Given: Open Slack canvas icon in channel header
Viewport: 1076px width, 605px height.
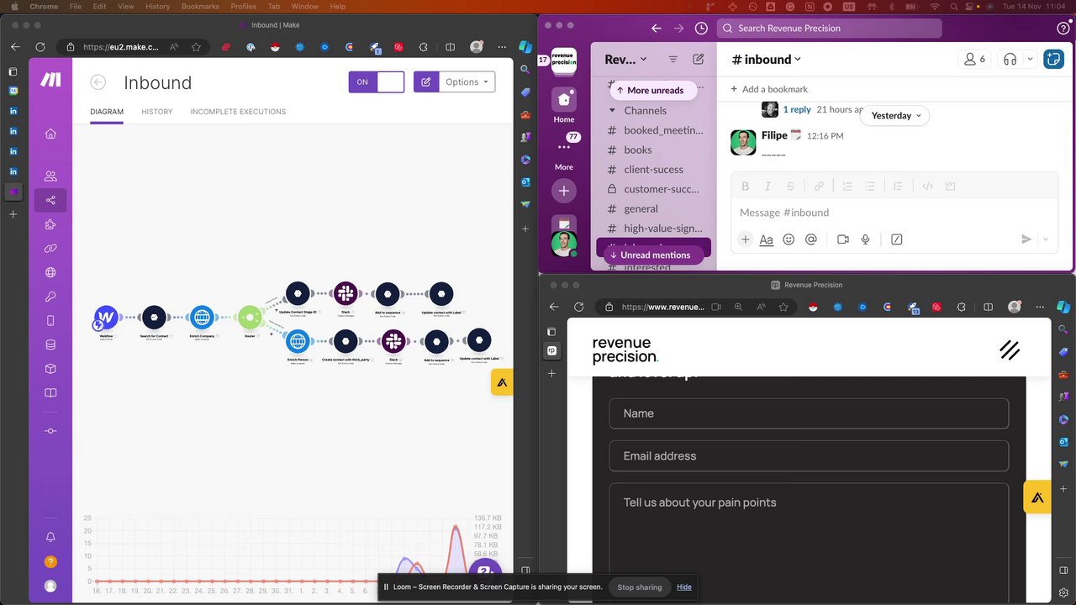Looking at the screenshot, I should 1053,59.
